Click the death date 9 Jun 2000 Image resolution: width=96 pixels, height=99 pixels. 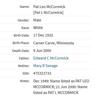click(x=42, y=51)
